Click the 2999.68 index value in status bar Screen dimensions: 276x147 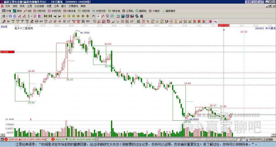click(x=13, y=140)
